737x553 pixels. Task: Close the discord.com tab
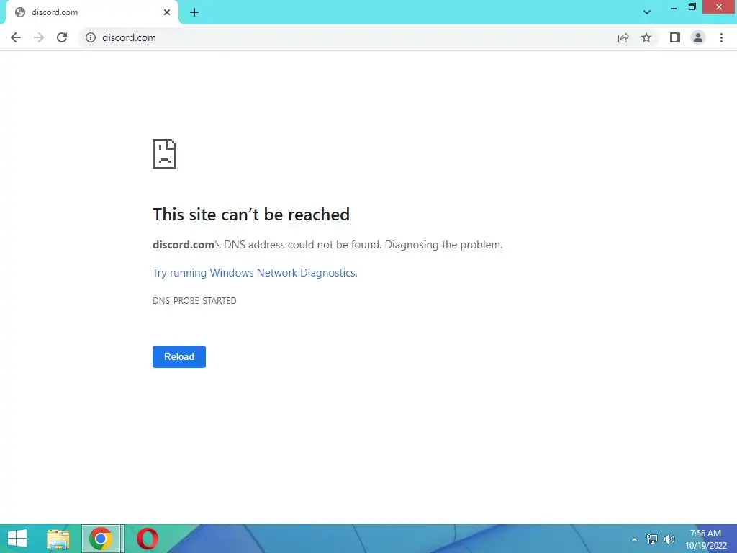click(x=167, y=12)
